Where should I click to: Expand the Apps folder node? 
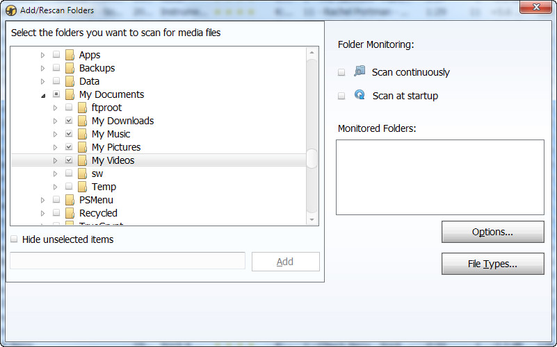[43, 55]
